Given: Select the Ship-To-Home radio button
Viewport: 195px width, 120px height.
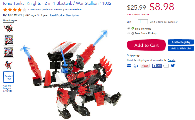Looking at the screenshot, I should [x=129, y=28].
